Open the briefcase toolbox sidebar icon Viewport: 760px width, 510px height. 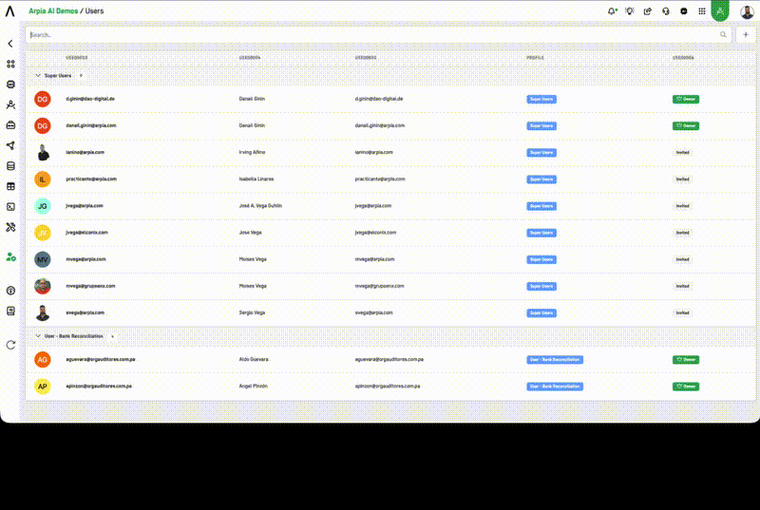10,125
